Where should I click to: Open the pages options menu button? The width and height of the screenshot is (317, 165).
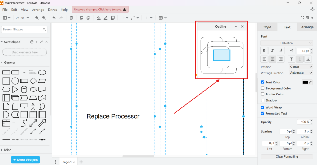(x=56, y=162)
